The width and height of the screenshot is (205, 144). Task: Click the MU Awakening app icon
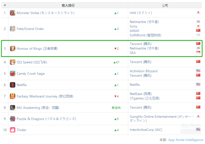tap(12, 108)
